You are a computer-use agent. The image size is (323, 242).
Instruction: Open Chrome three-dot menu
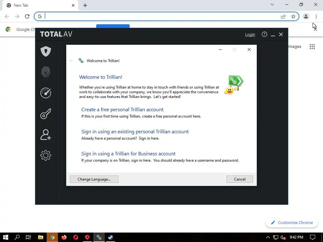coord(316,16)
